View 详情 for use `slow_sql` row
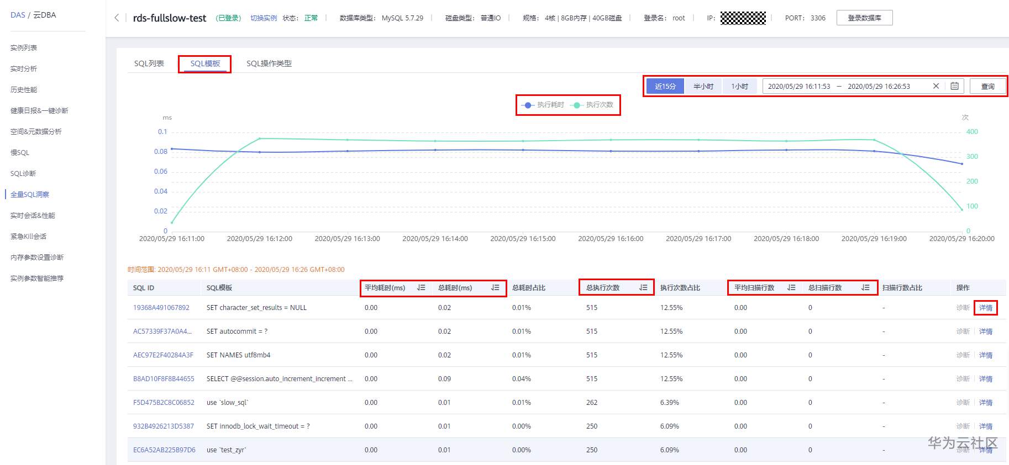 (986, 403)
